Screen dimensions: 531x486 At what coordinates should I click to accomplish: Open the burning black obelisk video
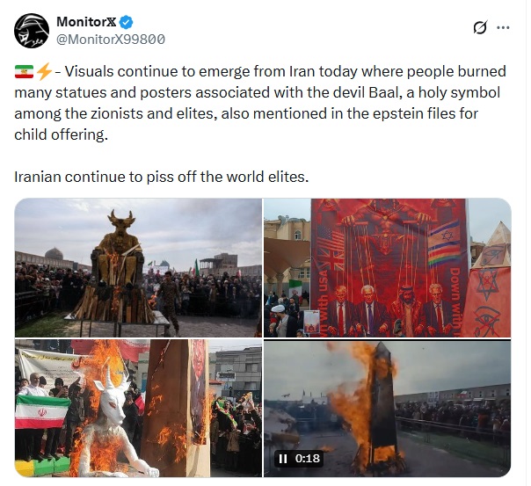387,409
